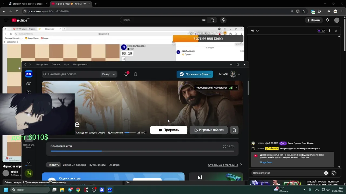The image size is (346, 194).
Task: Click Подробнее link in chat notice
Action: coord(266,162)
